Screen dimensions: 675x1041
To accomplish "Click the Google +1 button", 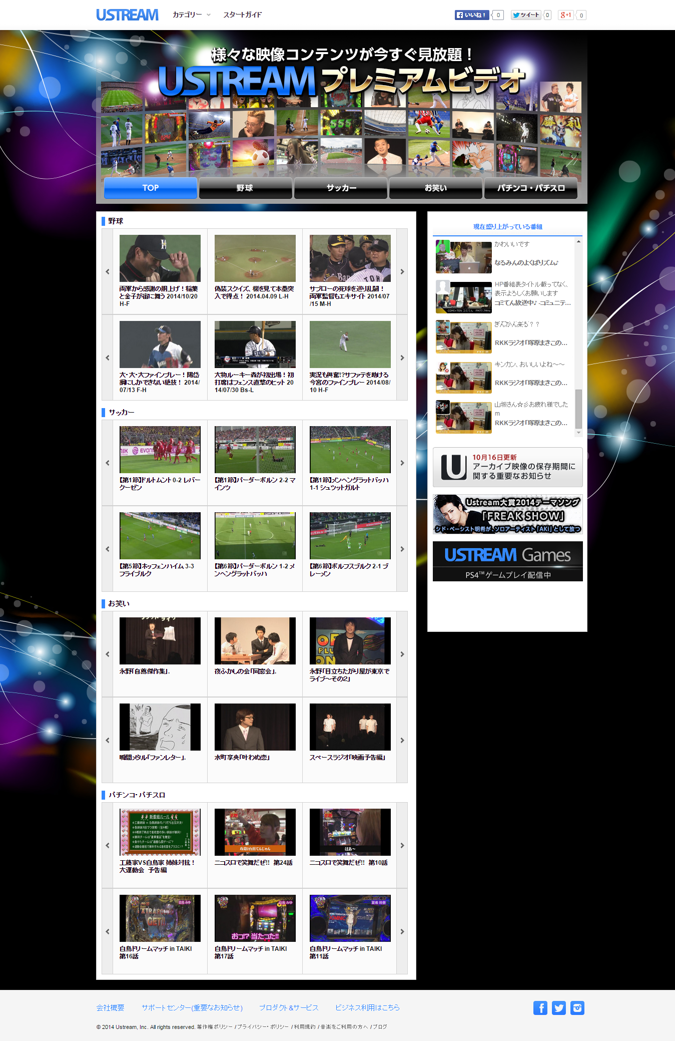I will [566, 15].
